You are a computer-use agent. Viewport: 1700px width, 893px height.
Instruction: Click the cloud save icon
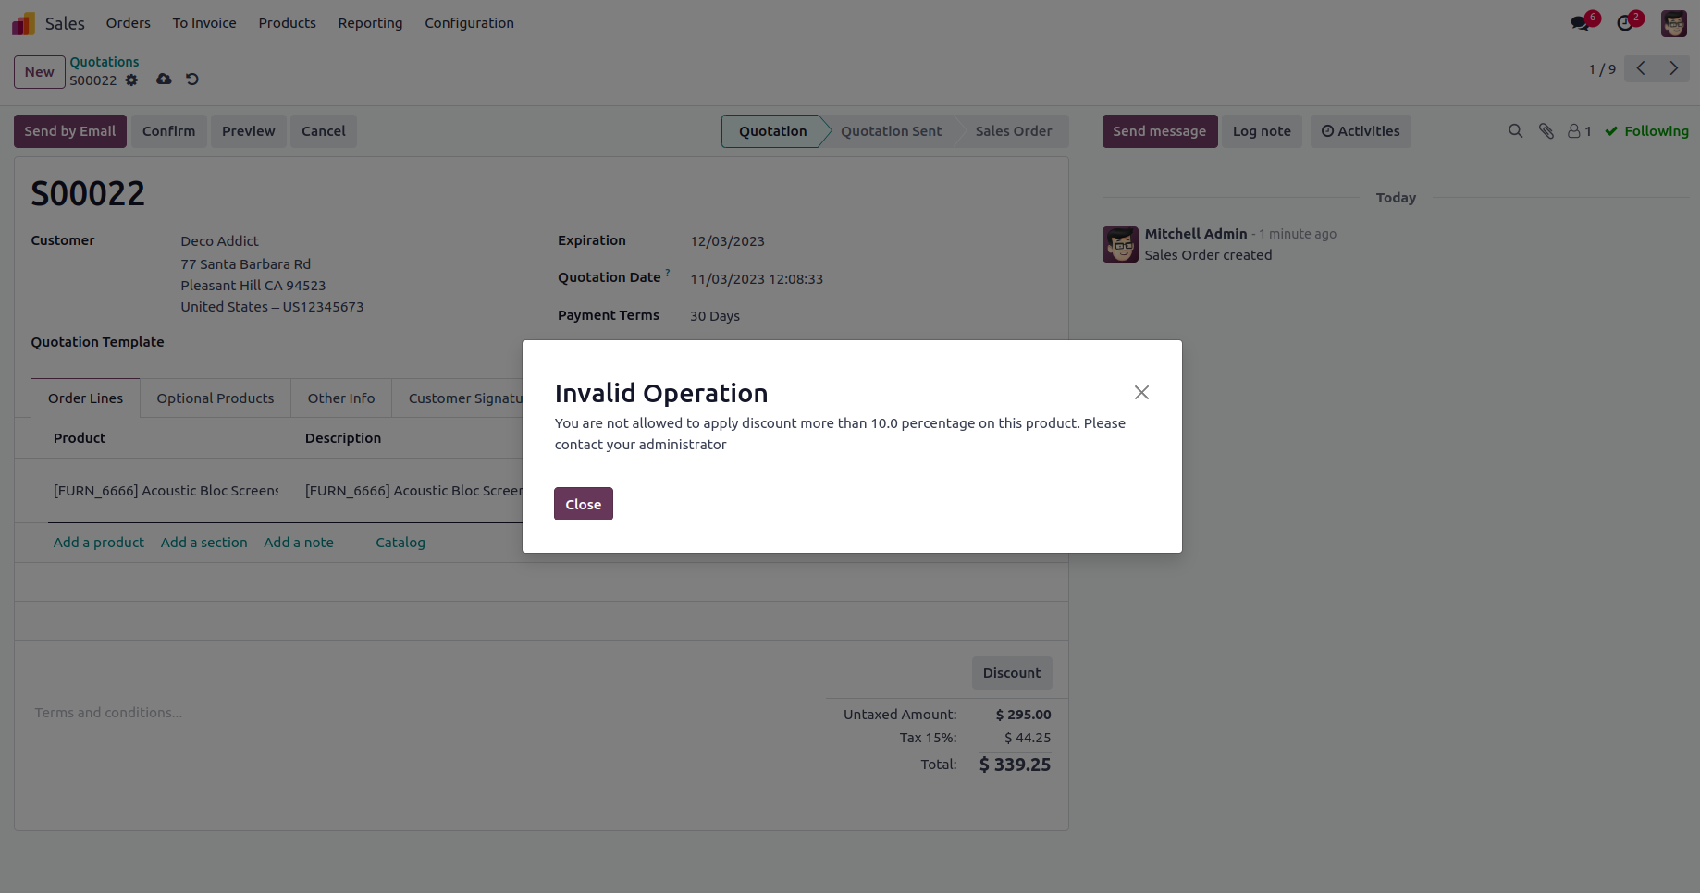(164, 80)
